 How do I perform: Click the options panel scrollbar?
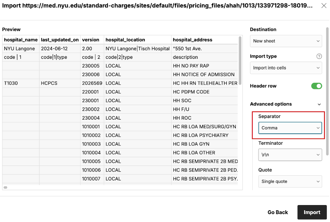(327, 90)
